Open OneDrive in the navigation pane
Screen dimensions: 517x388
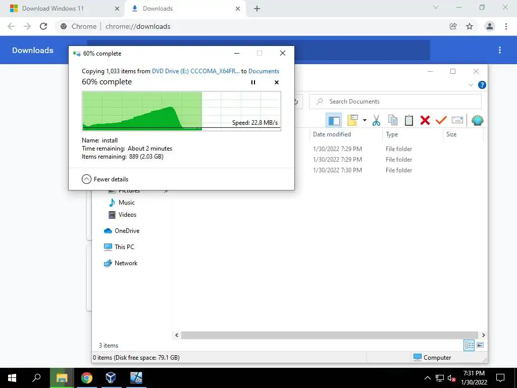pos(122,231)
